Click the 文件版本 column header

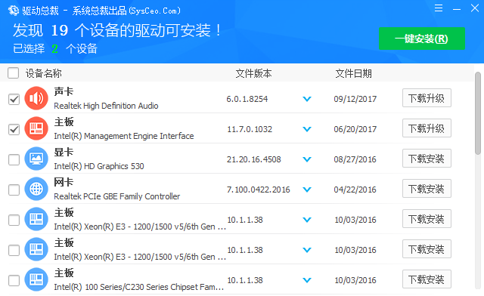[x=254, y=73]
